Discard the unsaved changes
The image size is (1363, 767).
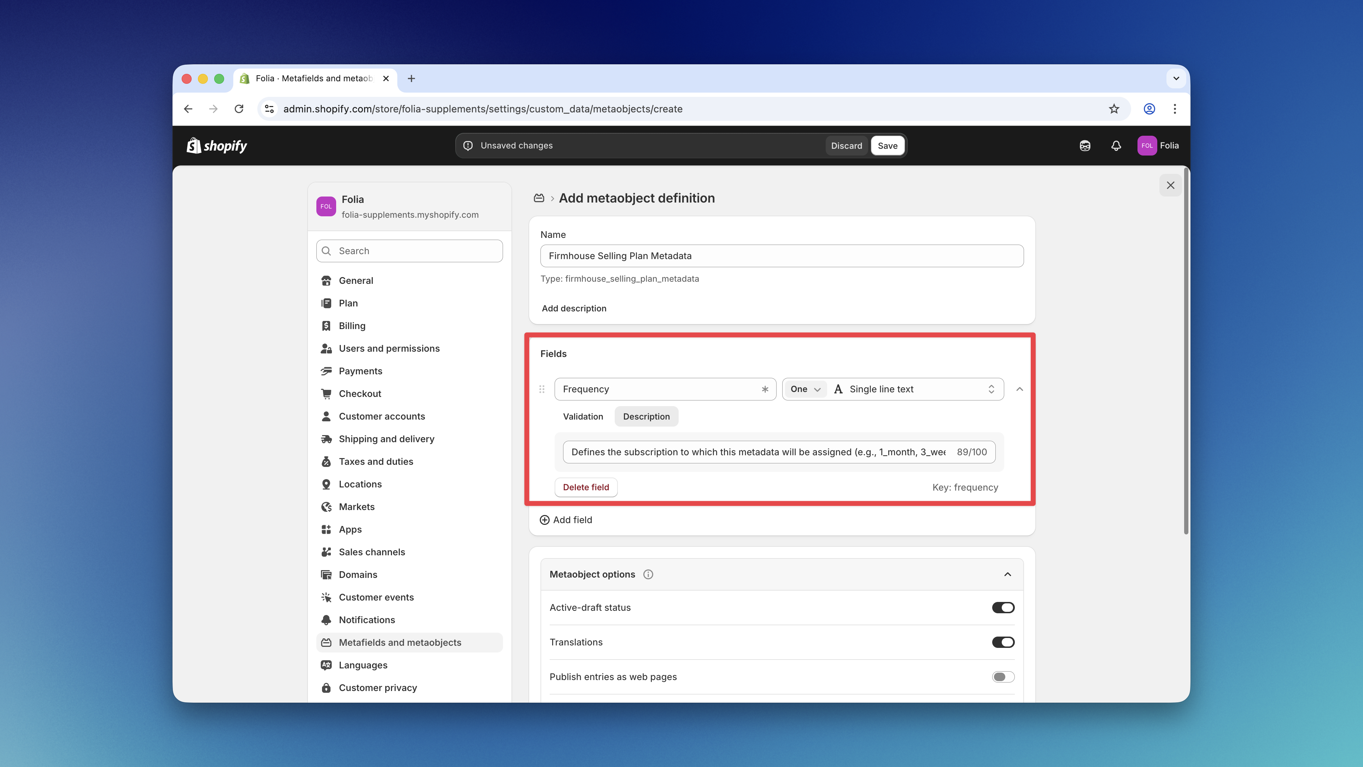[846, 146]
